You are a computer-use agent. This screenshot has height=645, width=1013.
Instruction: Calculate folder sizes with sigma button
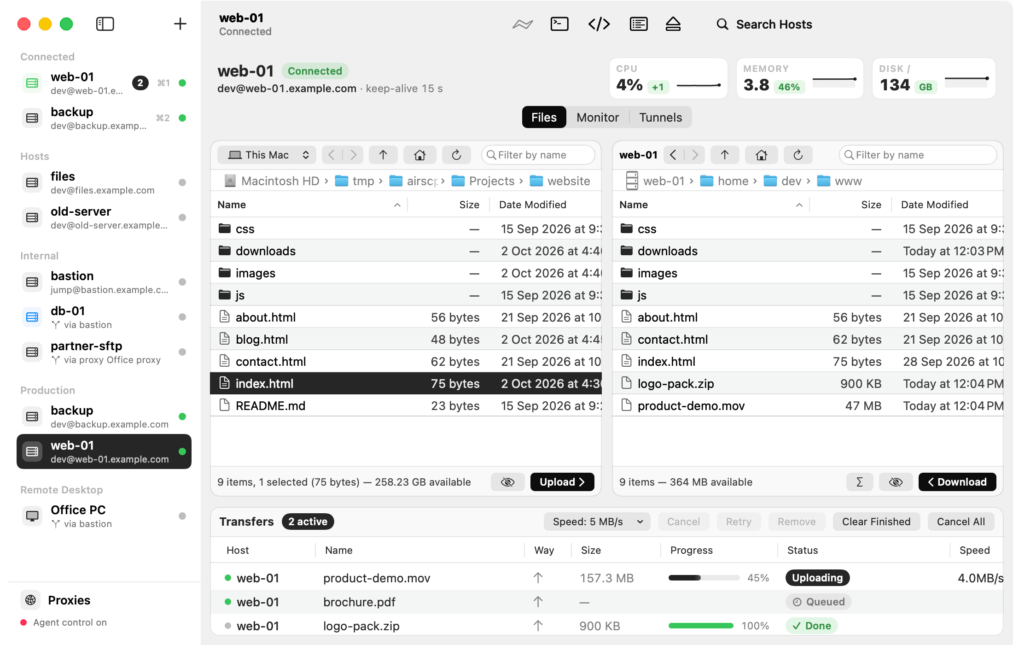point(859,482)
